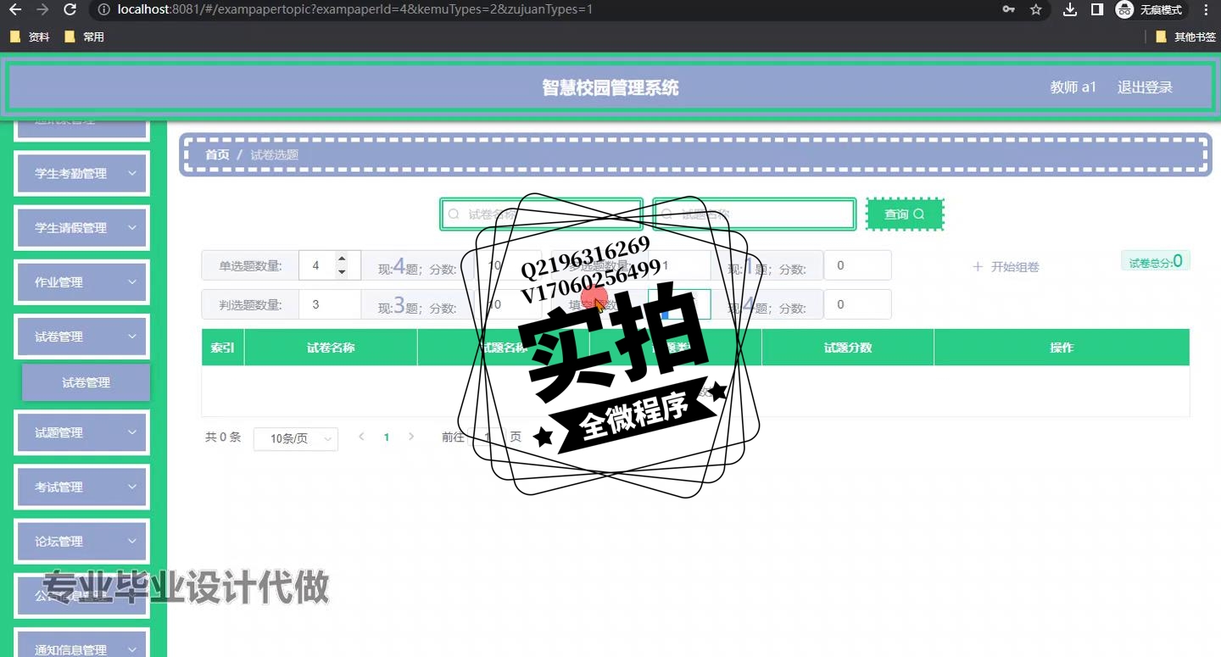Focus the score field right of 填空题数量
The image size is (1221, 657).
[857, 304]
